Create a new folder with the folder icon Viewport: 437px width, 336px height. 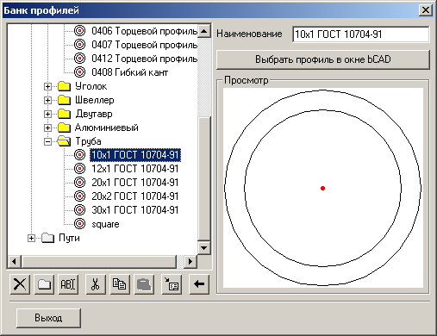[44, 284]
